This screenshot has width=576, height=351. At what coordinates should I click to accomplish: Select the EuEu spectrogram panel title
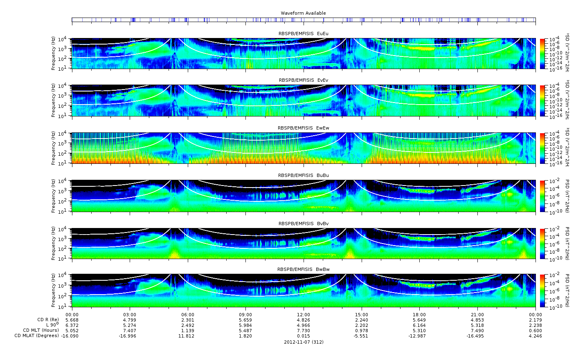(x=303, y=34)
